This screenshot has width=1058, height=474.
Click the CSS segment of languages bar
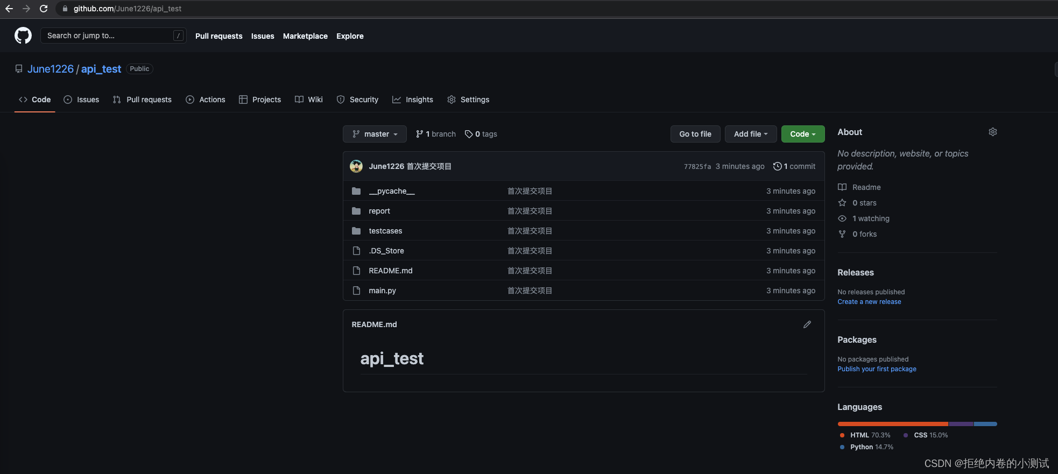tap(961, 424)
